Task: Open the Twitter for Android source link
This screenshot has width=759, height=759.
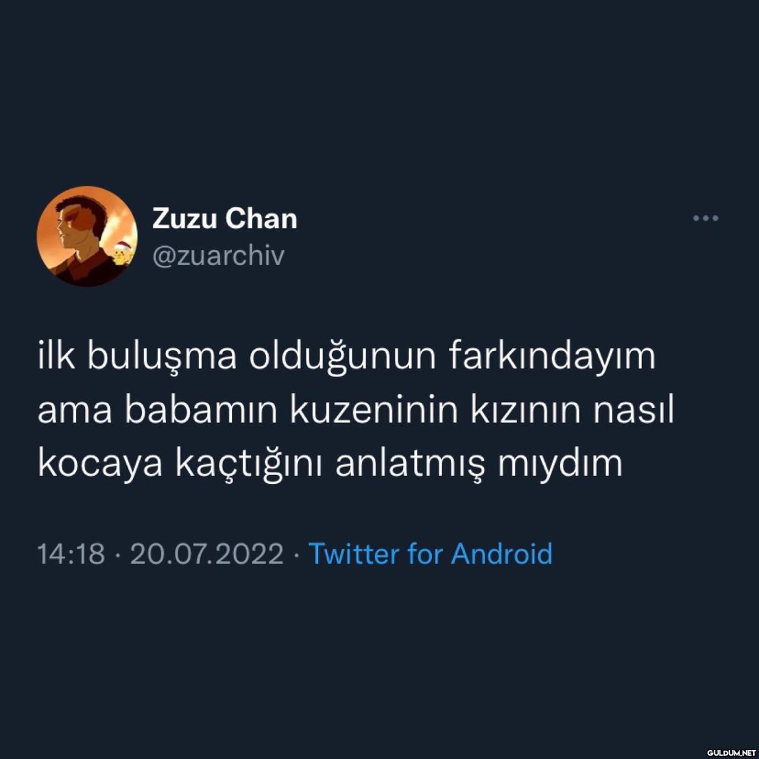Action: pos(430,554)
